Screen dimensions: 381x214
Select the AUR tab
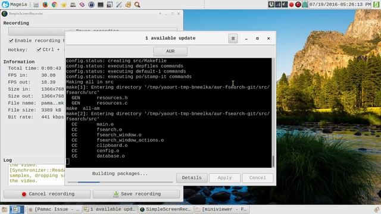[x=170, y=51]
